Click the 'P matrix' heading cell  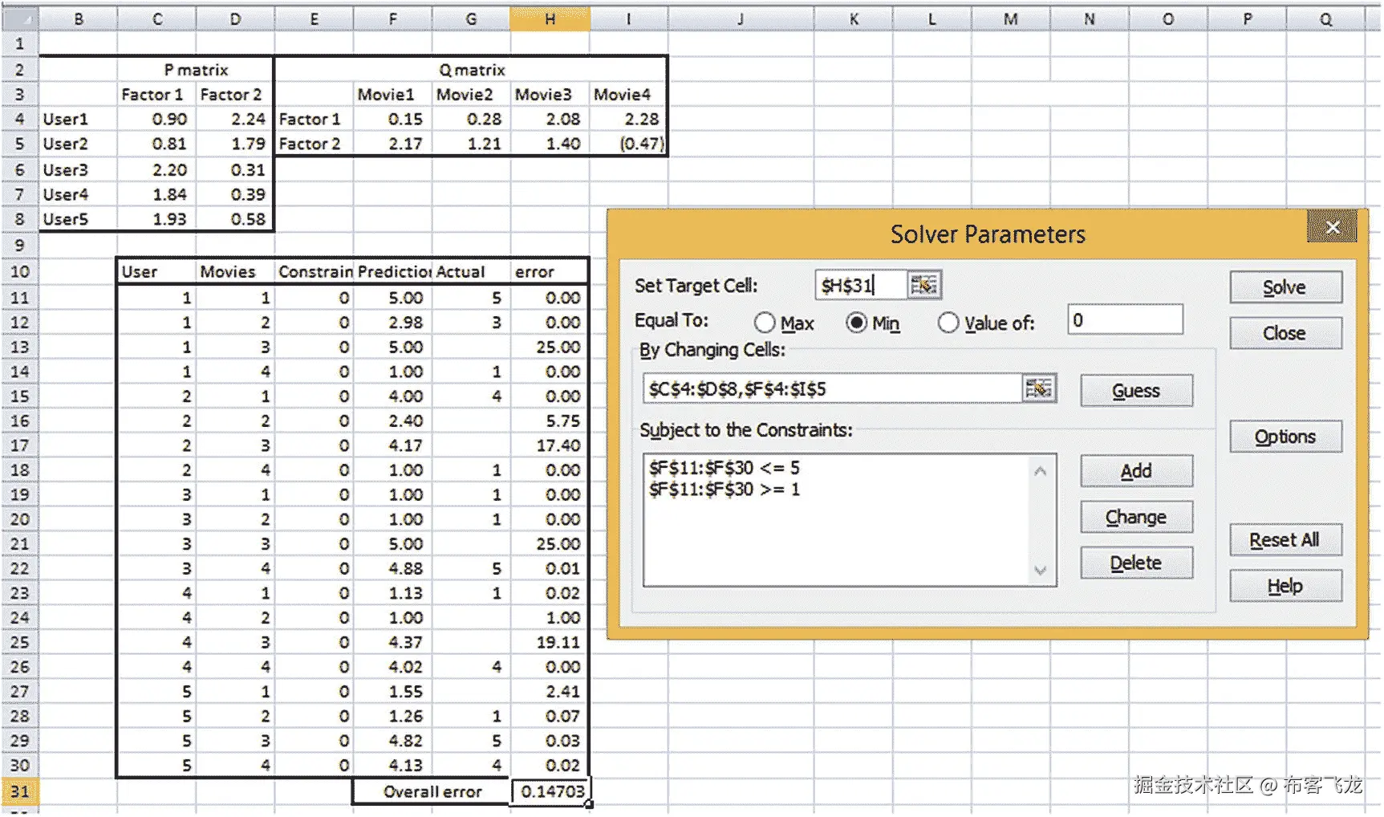196,70
